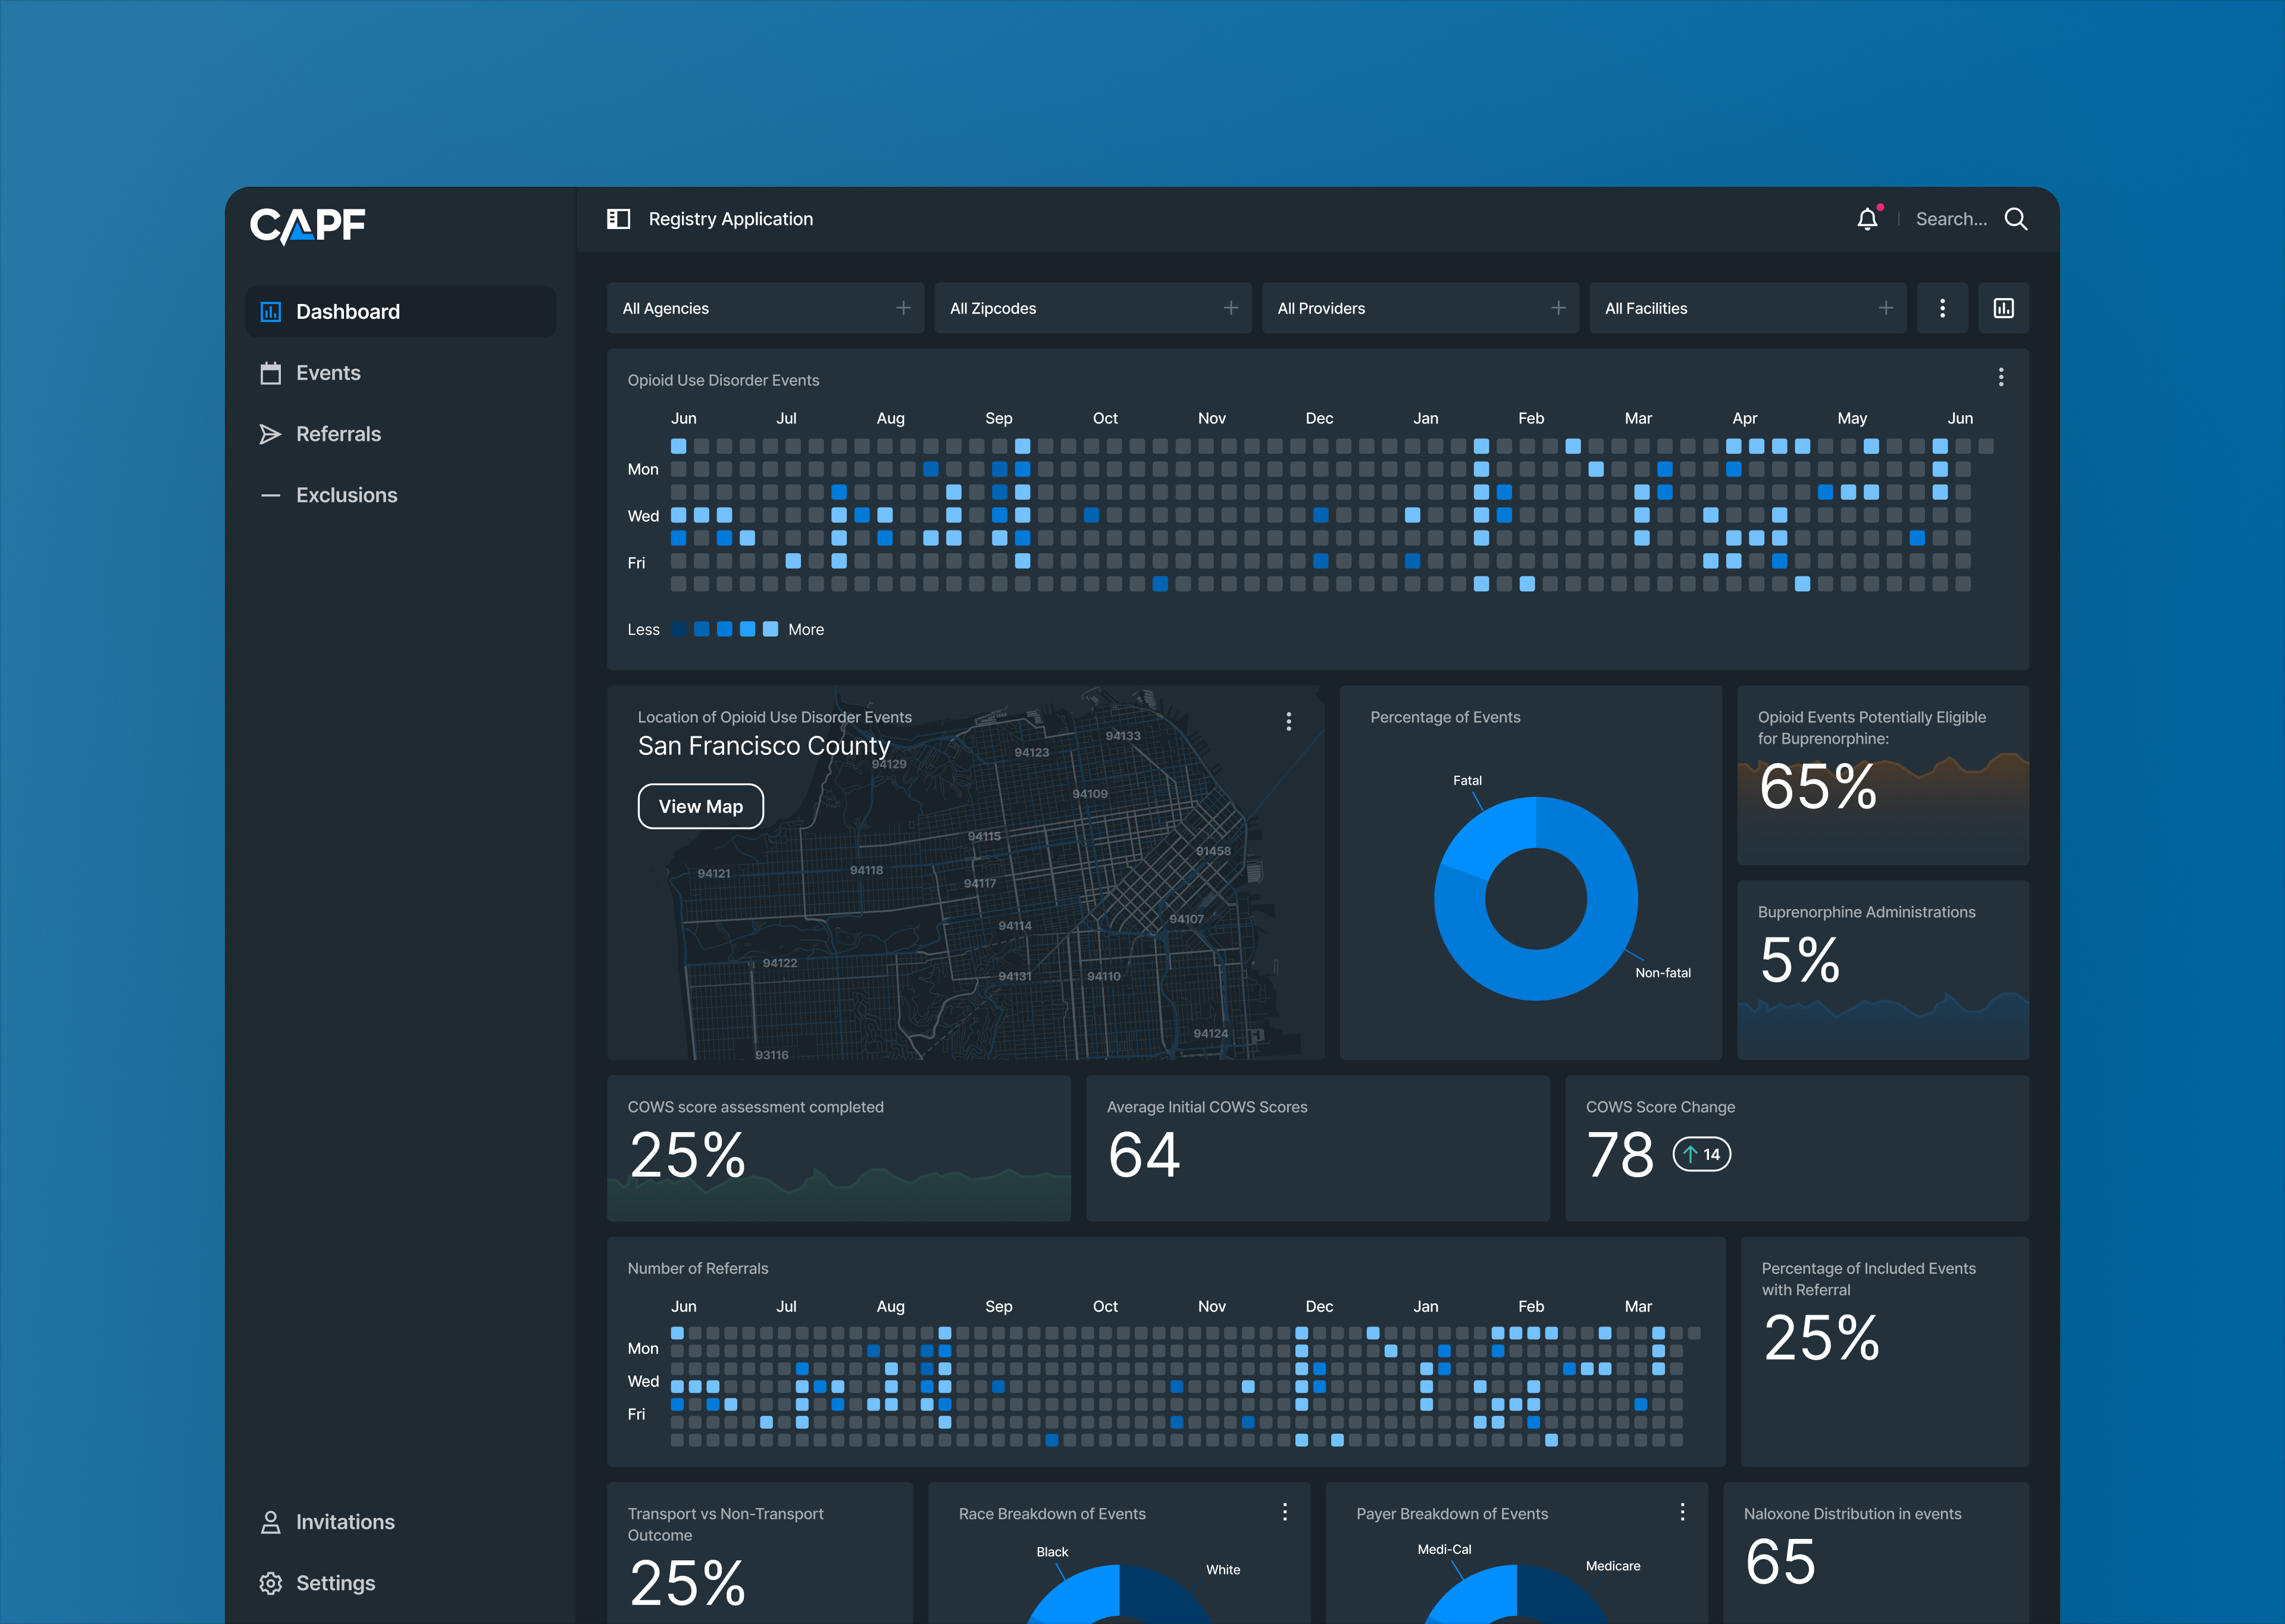Click the darkest swatch on the Less-More legend
The width and height of the screenshot is (2285, 1624).
coord(679,629)
